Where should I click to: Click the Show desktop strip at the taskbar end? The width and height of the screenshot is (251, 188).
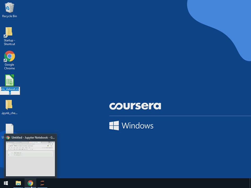tap(250, 183)
